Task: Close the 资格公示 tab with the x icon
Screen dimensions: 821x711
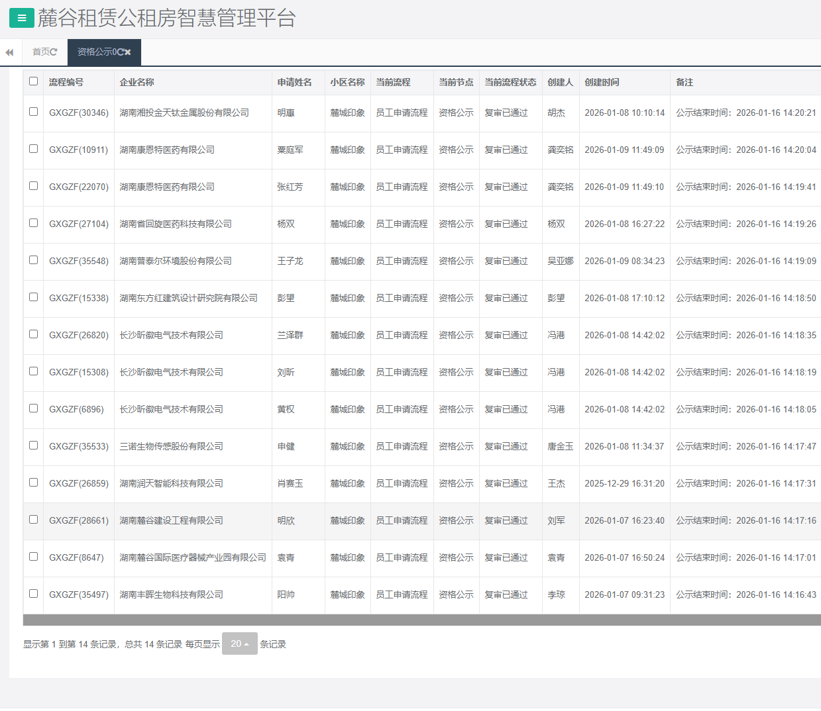Action: tap(128, 52)
